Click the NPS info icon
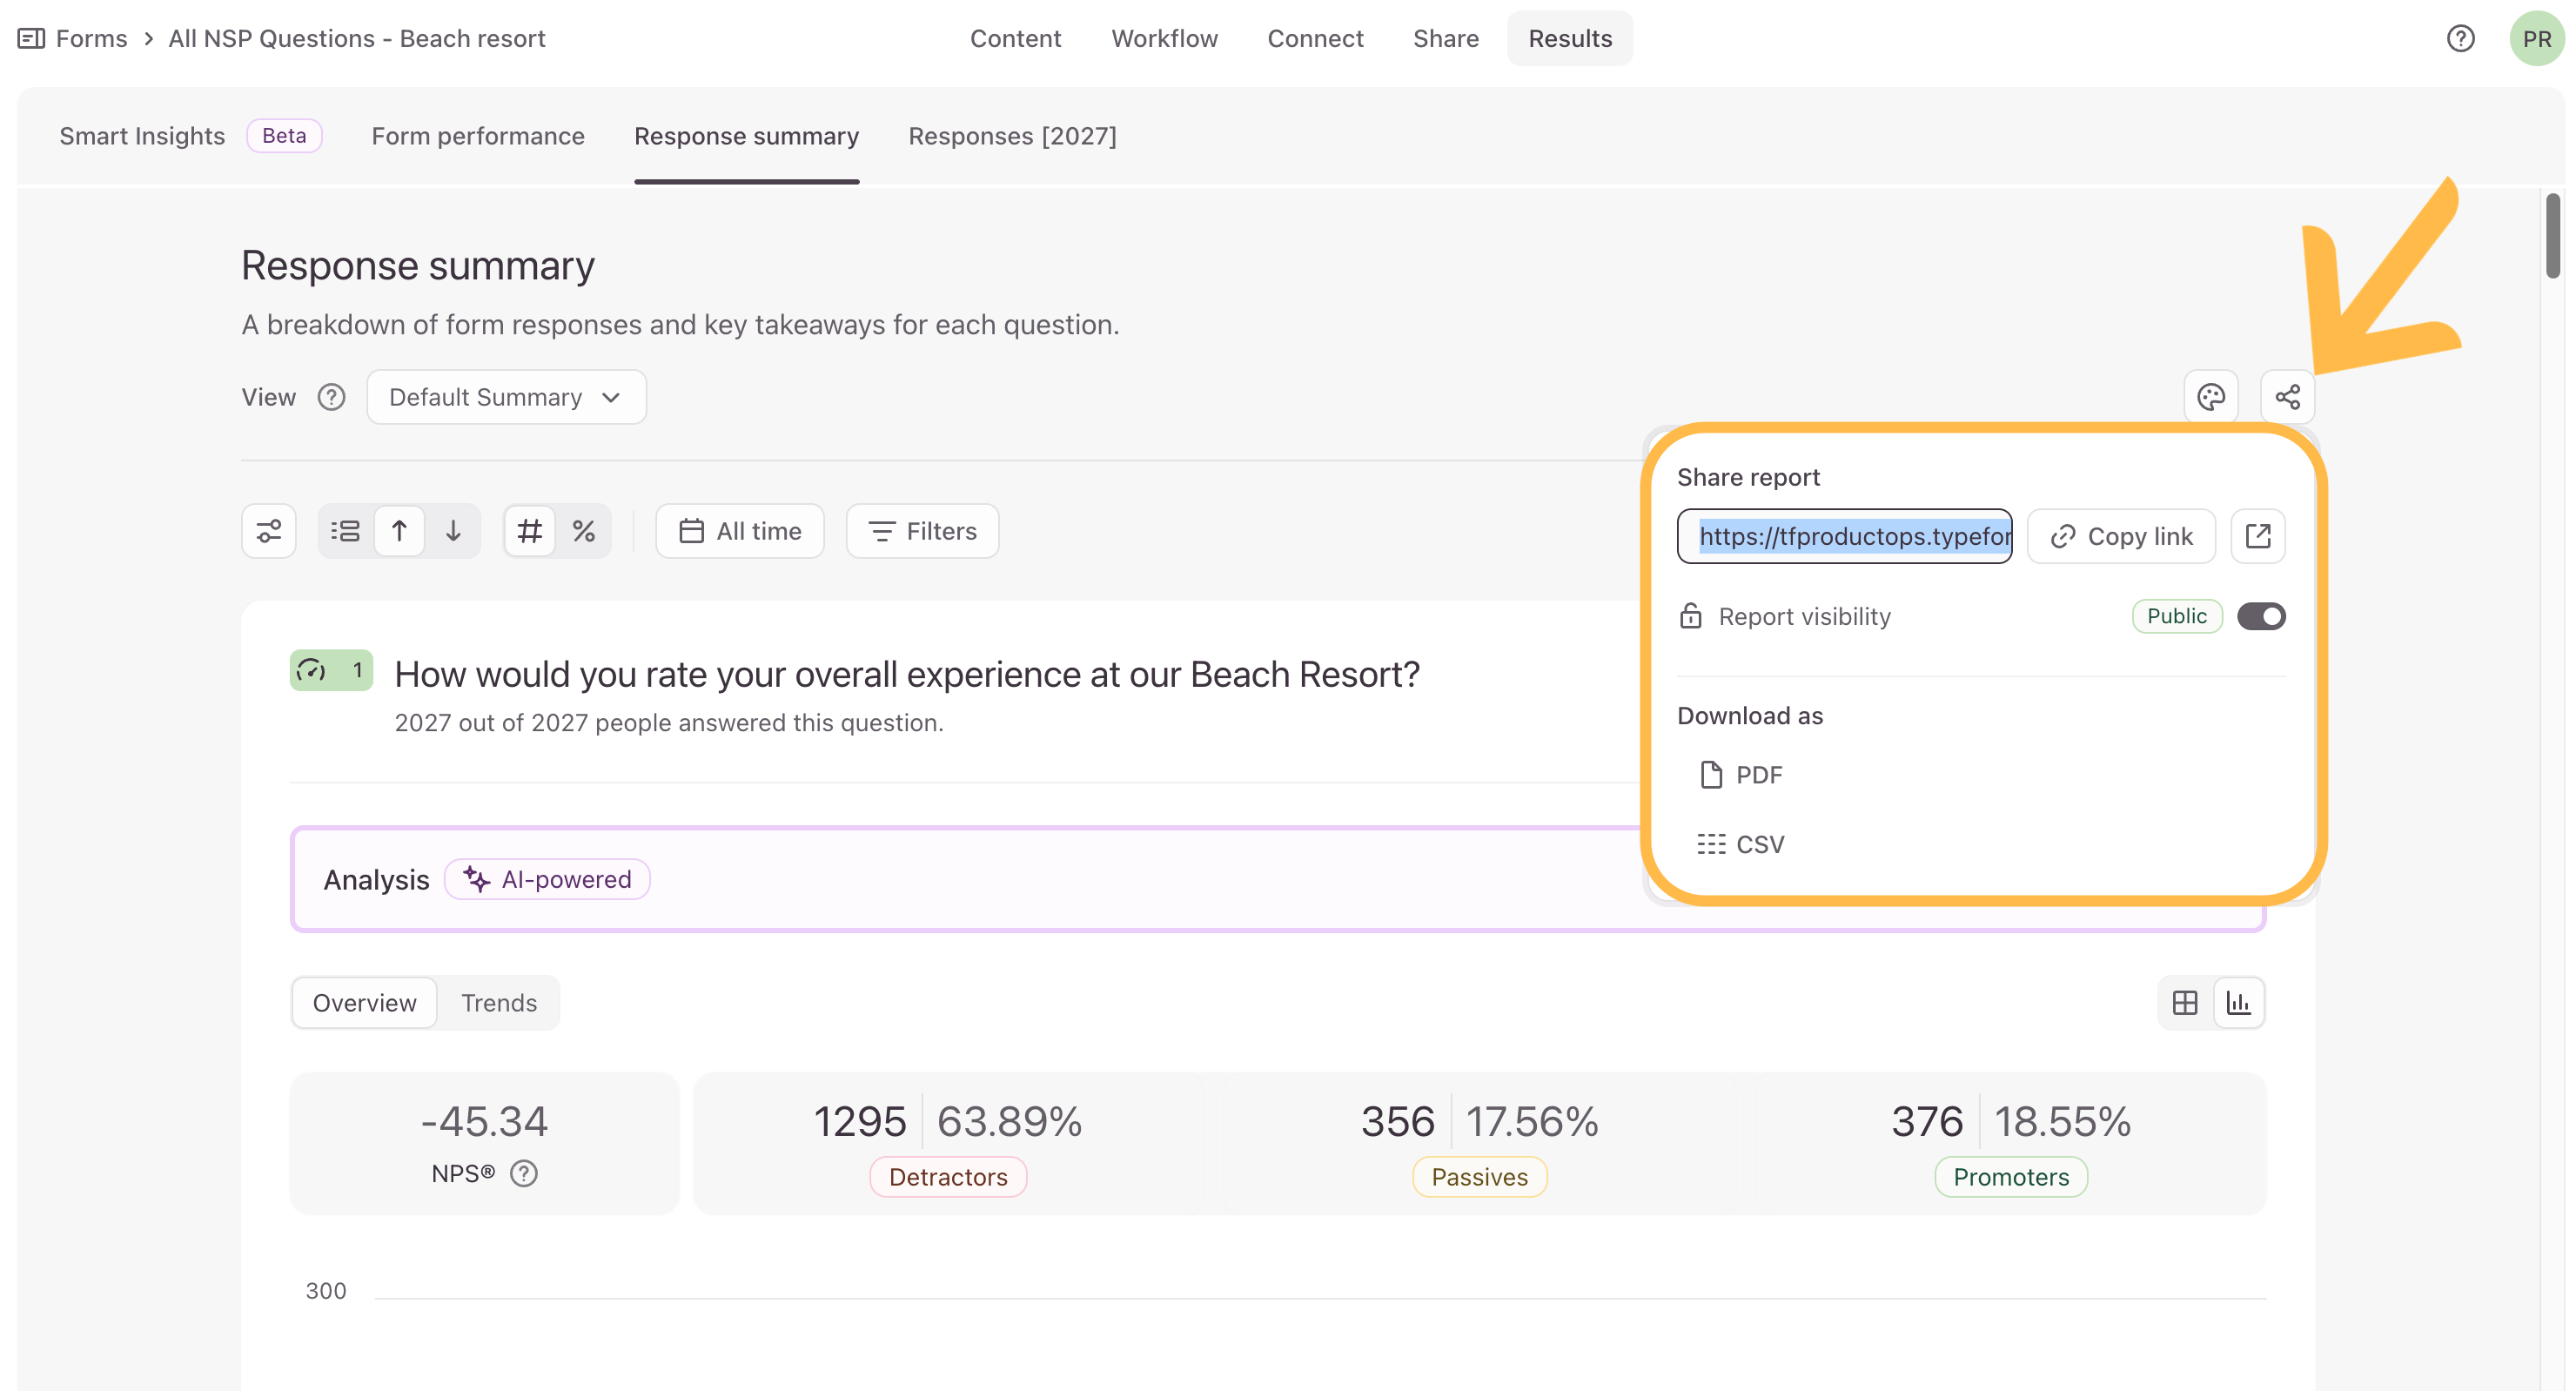Viewport: 2576px width, 1391px height. click(x=524, y=1173)
